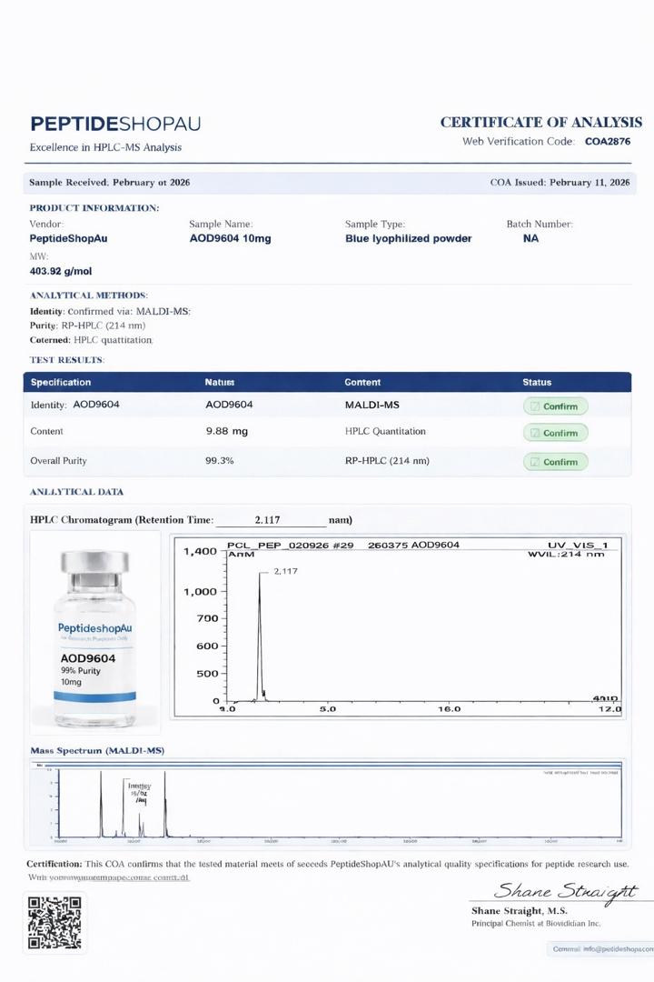This screenshot has width=654, height=982.
Task: Click the 'Mass Spectrum (MALDI-MS)' heading
Action: point(97,750)
